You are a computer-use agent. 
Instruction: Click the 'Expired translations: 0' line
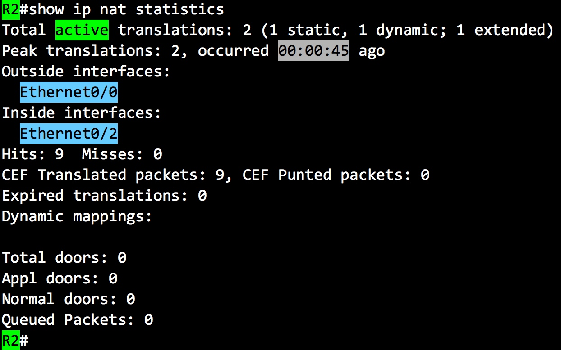point(104,195)
